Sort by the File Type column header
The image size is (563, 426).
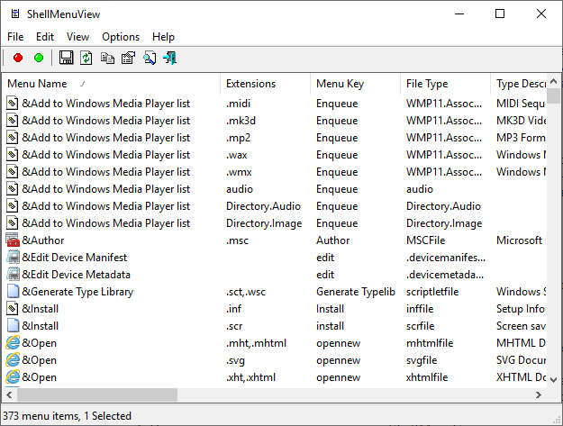click(x=446, y=84)
